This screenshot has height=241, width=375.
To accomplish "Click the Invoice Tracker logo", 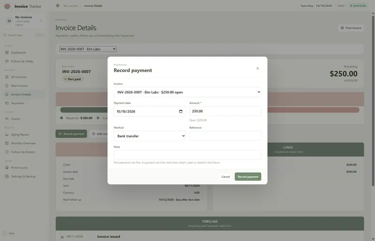I will 23,6.
